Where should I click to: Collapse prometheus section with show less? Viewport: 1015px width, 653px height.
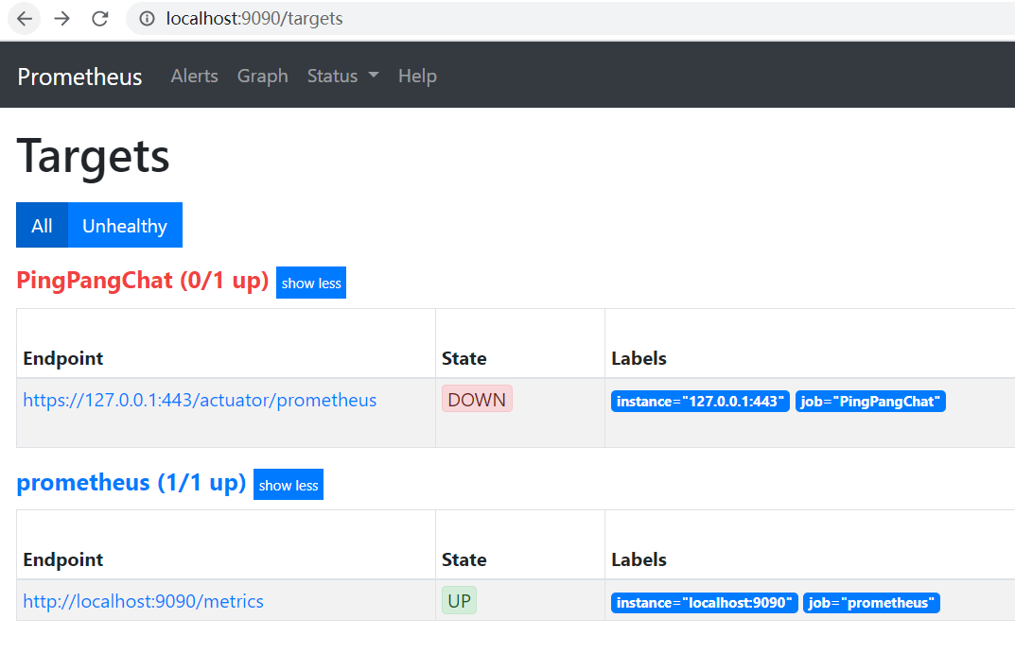pyautogui.click(x=289, y=485)
